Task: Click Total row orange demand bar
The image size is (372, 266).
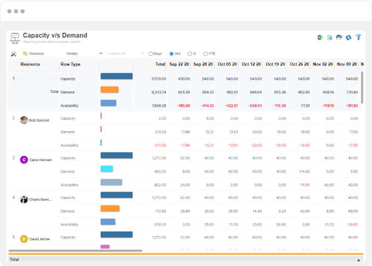Action: 109,90
